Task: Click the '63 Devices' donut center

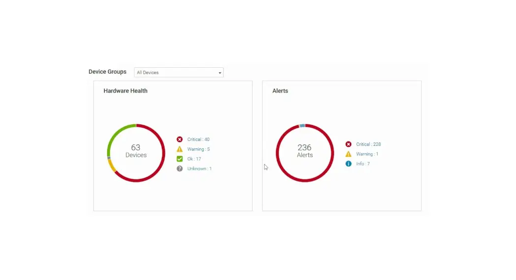Action: [x=136, y=151]
